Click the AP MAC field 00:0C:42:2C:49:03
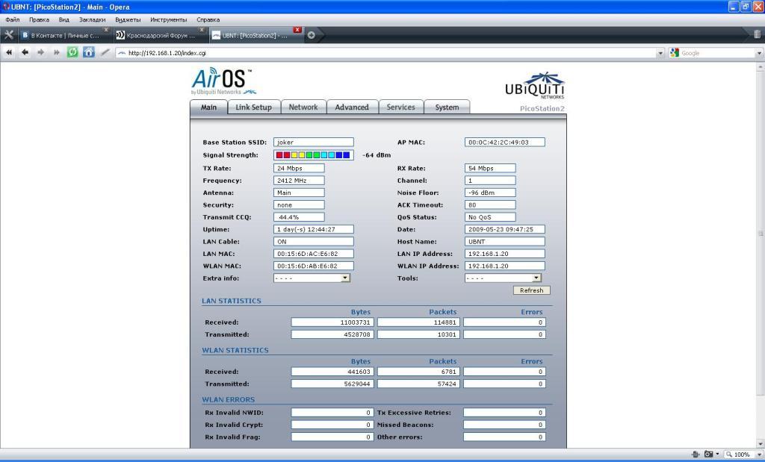Viewport: 765px width, 462px height. (504, 143)
